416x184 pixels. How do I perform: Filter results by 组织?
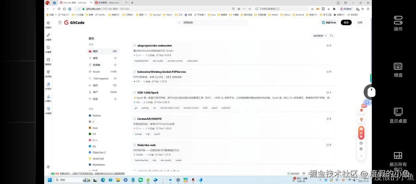pyautogui.click(x=103, y=85)
